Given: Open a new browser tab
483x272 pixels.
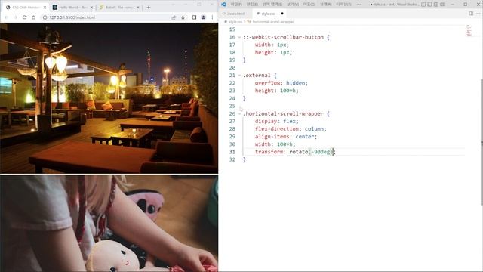Looking at the screenshot, I should coord(149,7).
